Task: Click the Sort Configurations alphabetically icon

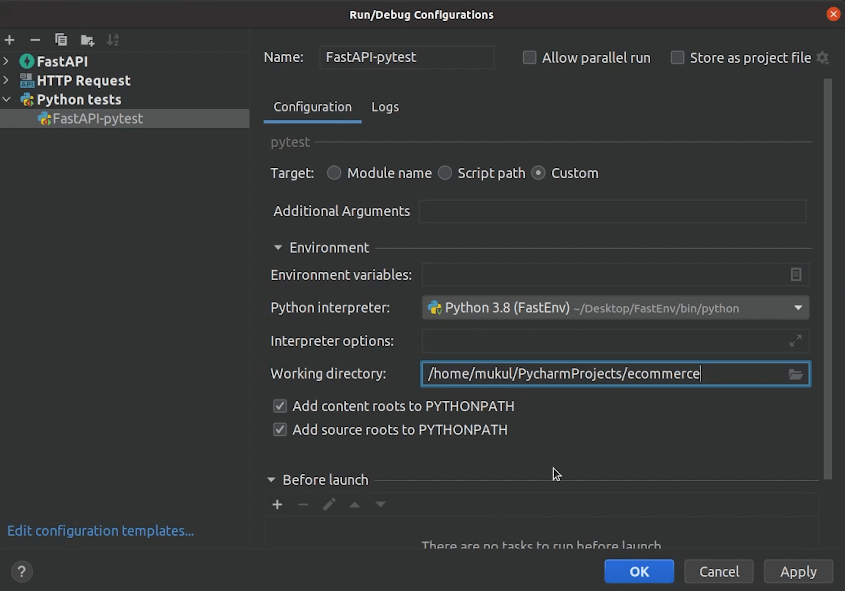Action: click(113, 40)
